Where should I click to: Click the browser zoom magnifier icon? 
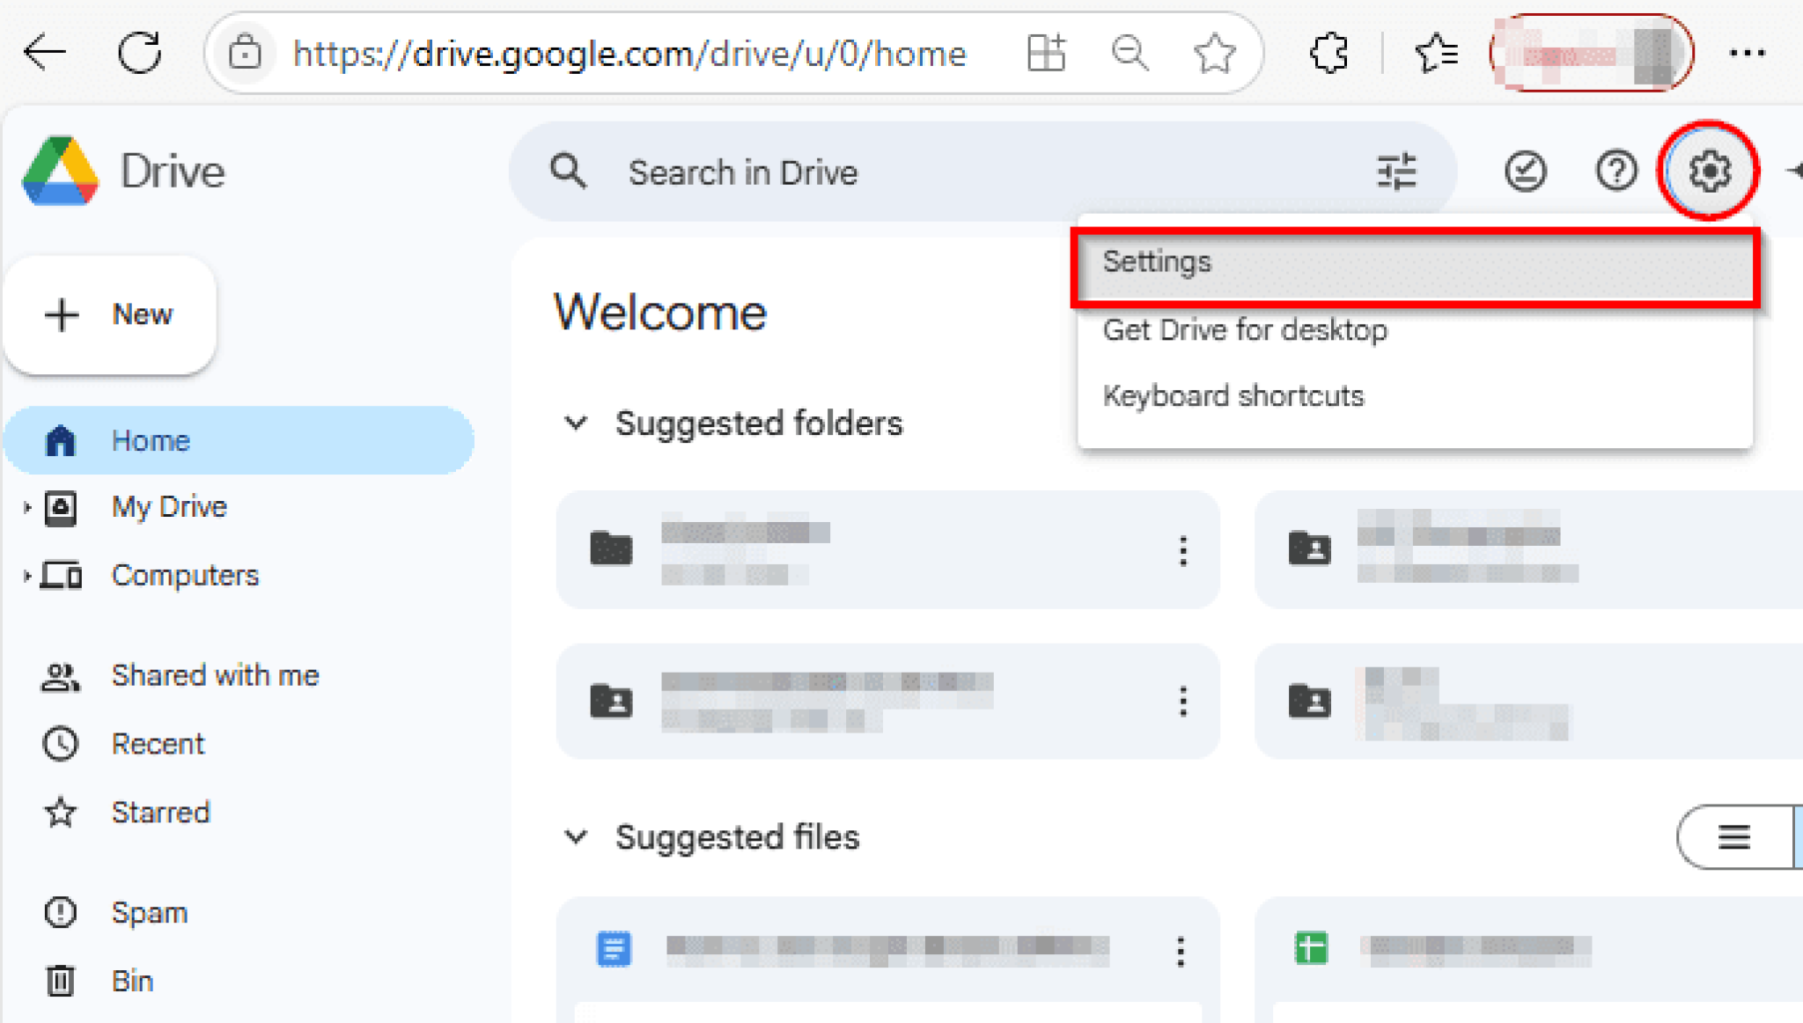(x=1130, y=53)
